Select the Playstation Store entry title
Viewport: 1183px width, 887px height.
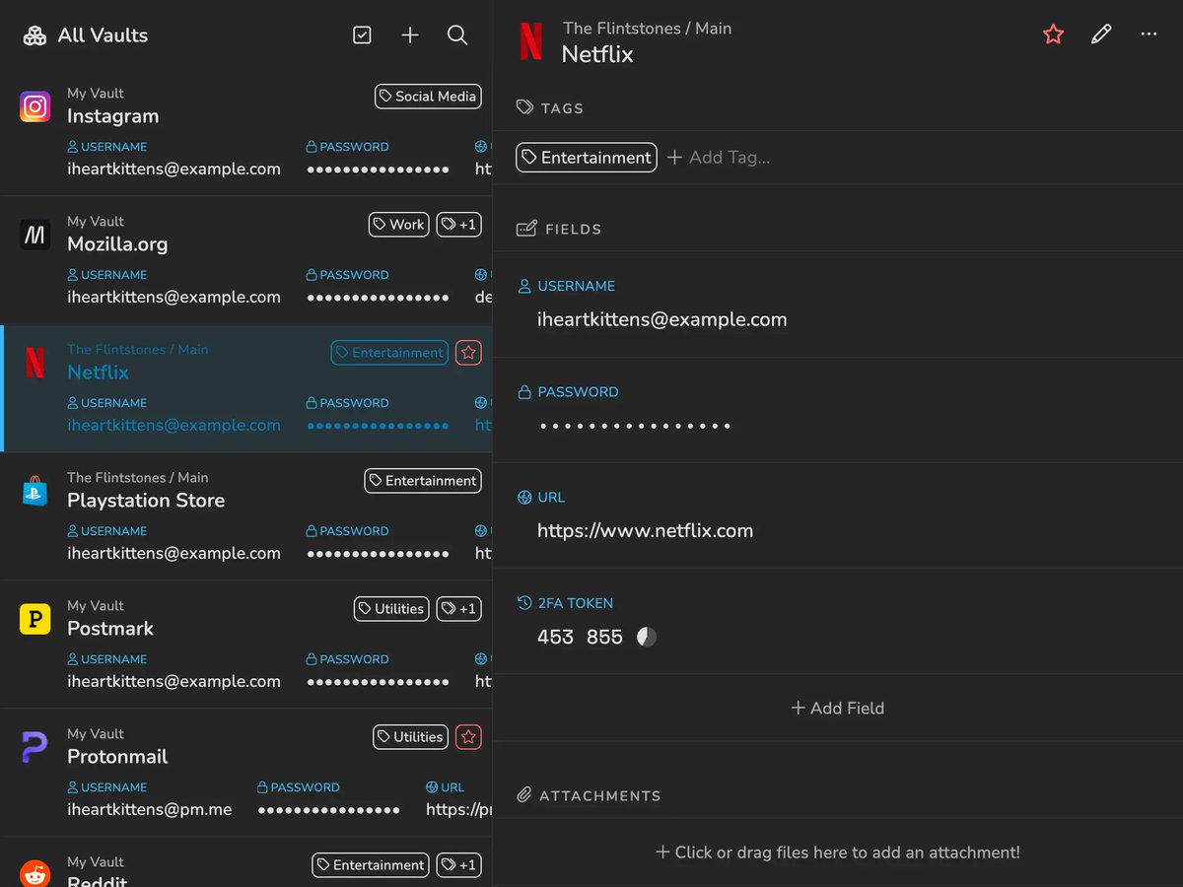tap(146, 501)
